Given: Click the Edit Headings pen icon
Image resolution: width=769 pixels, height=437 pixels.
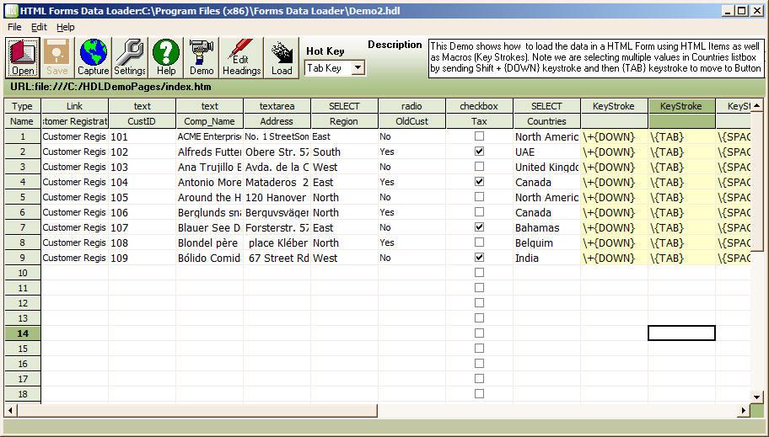Looking at the screenshot, I should point(241,57).
